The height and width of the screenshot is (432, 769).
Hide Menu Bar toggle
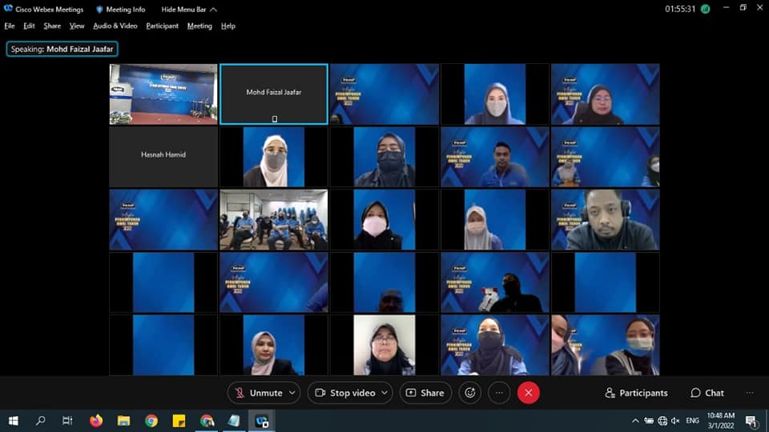click(x=188, y=10)
